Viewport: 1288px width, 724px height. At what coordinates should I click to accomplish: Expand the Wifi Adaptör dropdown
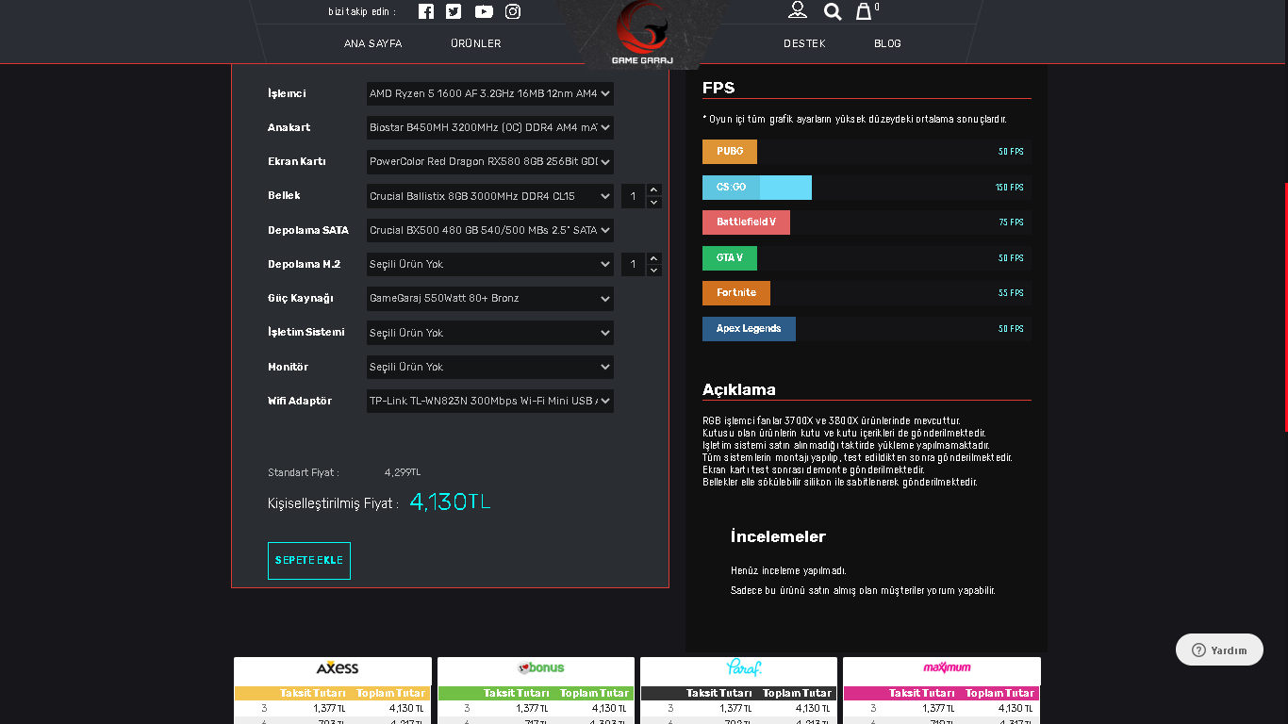(x=490, y=401)
